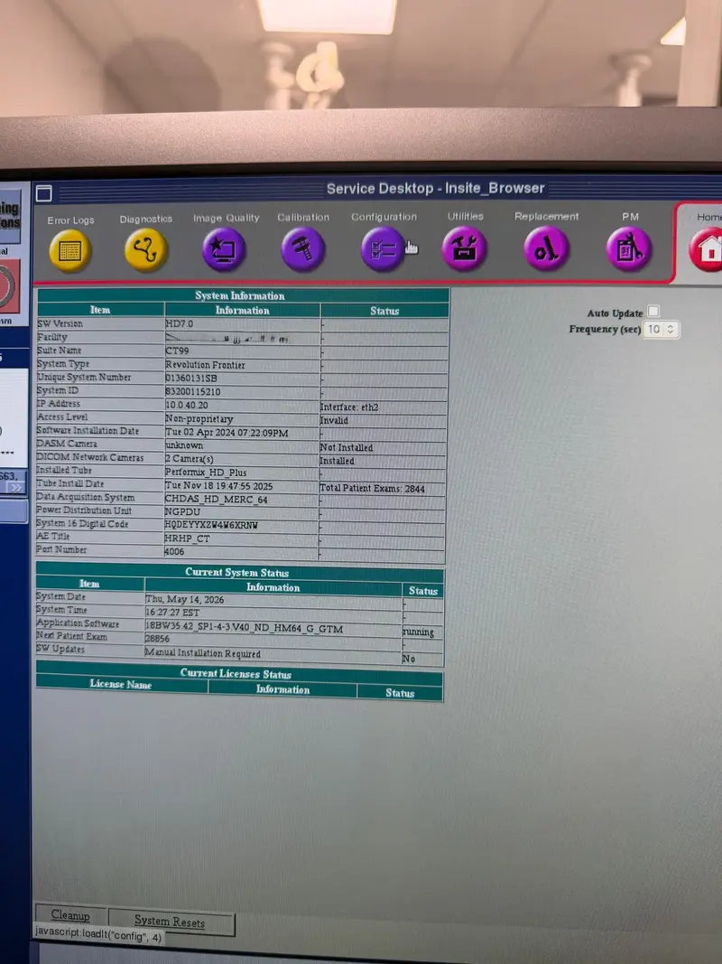The width and height of the screenshot is (722, 964).
Task: Select Next Patient Exam value 28856
Action: [x=157, y=639]
